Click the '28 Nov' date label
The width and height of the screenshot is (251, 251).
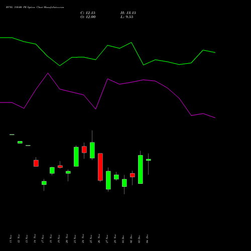115,238
